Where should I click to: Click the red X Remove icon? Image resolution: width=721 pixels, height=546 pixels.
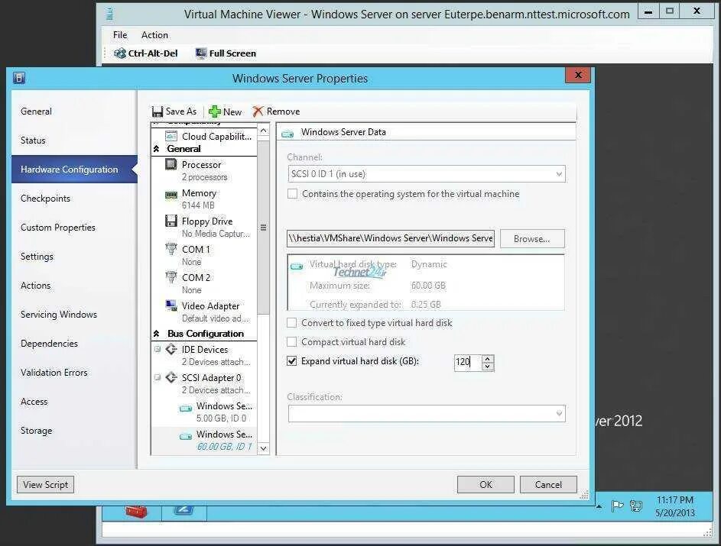pos(258,111)
